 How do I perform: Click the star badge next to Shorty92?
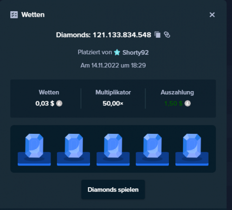coord(117,52)
